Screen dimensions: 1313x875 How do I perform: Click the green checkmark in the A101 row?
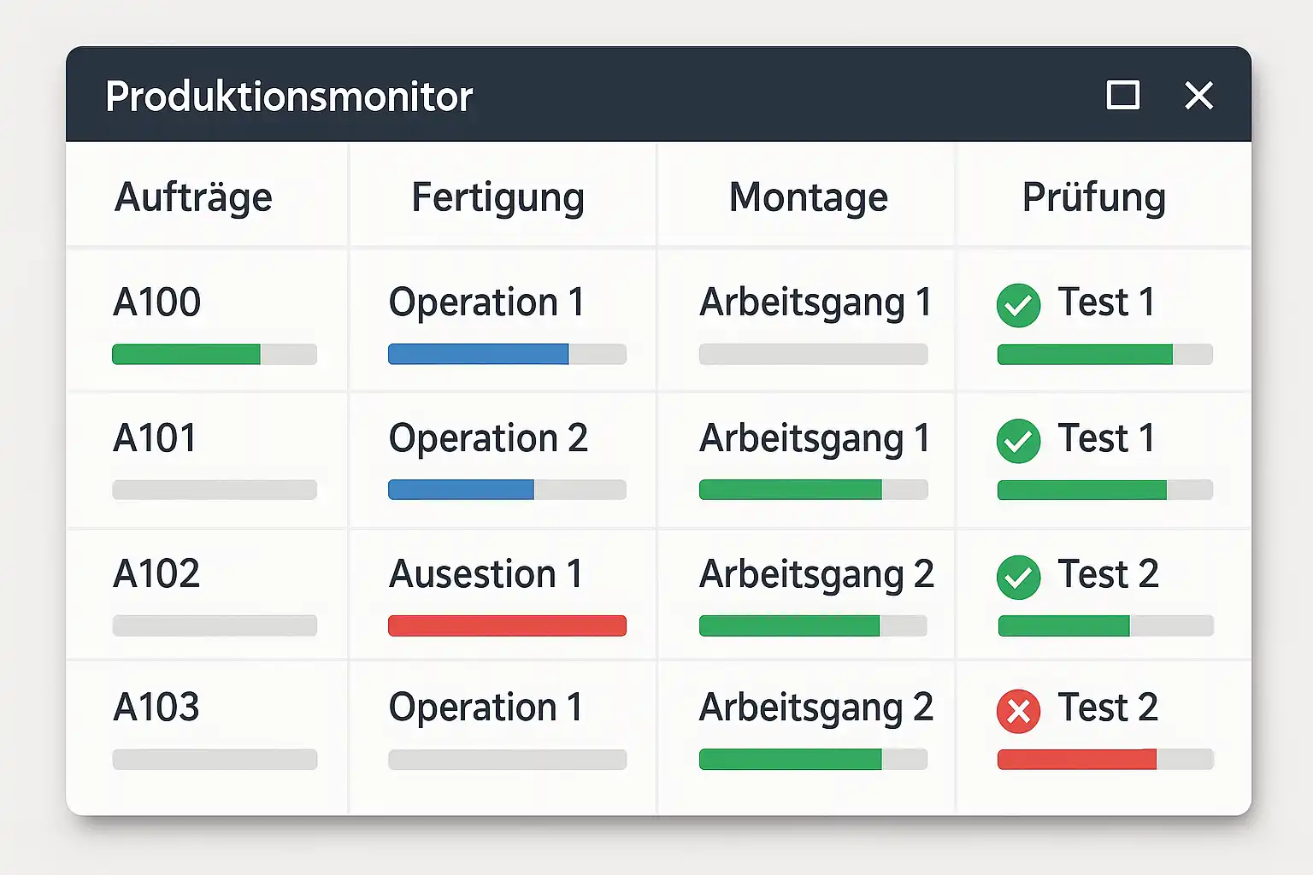(x=1018, y=441)
